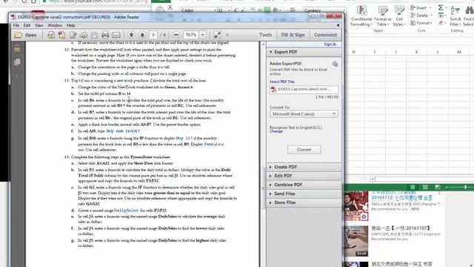Screen dimensions: 474x267
Task: Zoom out with the minus button
Action: pyautogui.click(x=176, y=35)
